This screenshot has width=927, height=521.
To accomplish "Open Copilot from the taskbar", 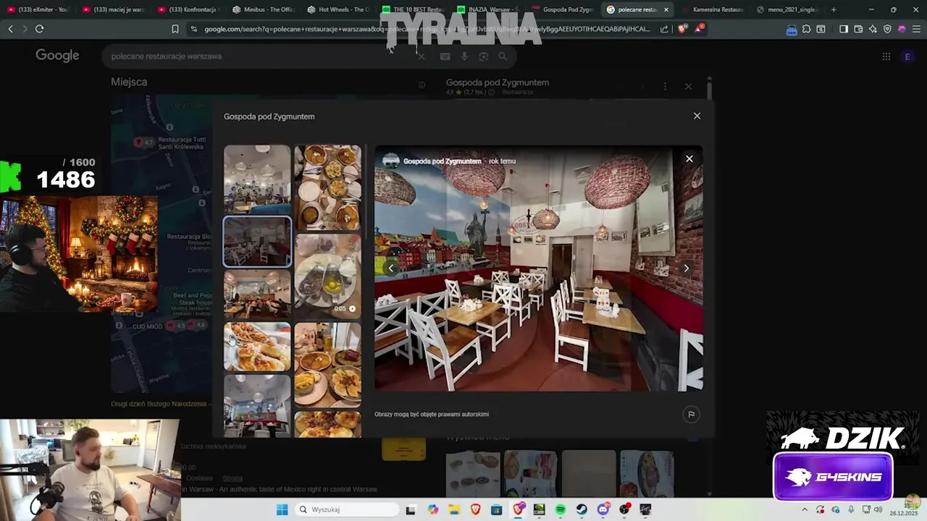I will pyautogui.click(x=433, y=509).
